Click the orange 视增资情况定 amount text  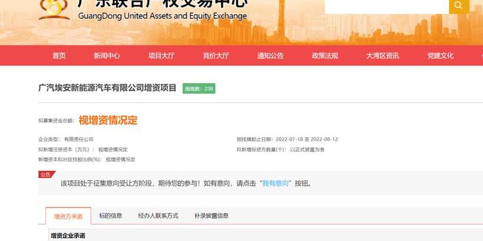108,120
